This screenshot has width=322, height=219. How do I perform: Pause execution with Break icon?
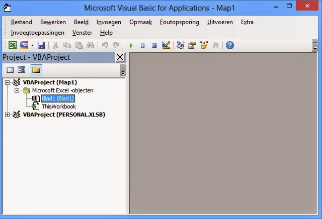pos(142,45)
